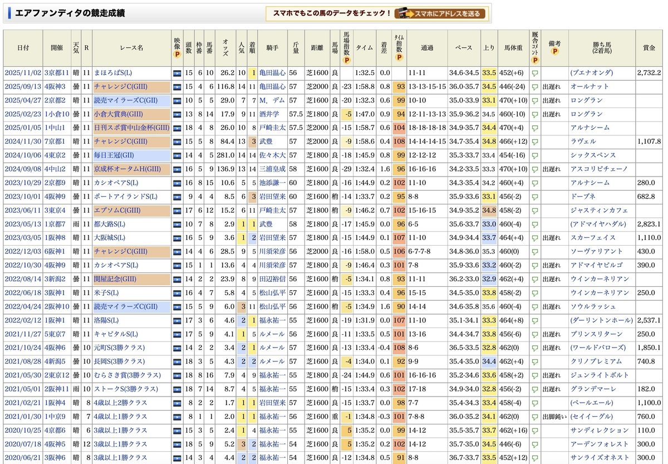Open stable comment icon for 2025/02/23 row

click(x=535, y=114)
